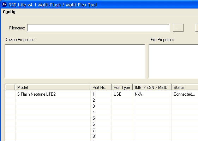Click port number 5 cell
The width and height of the screenshot is (198, 141).
(101, 118)
